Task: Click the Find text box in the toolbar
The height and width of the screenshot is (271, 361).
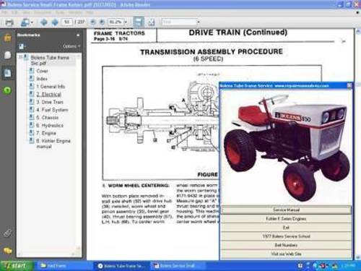Action: point(179,22)
